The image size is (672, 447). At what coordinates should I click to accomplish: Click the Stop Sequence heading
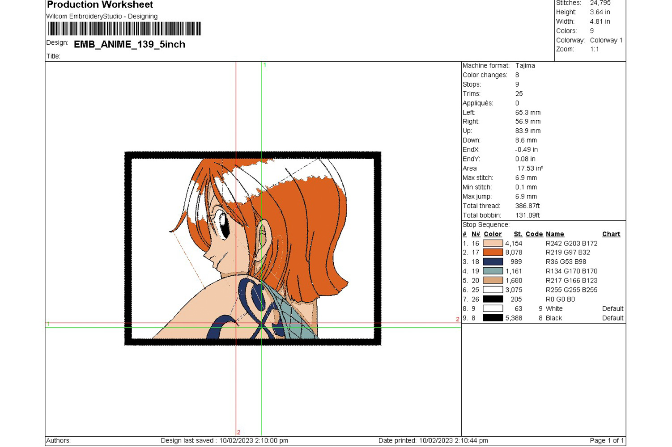(x=486, y=225)
